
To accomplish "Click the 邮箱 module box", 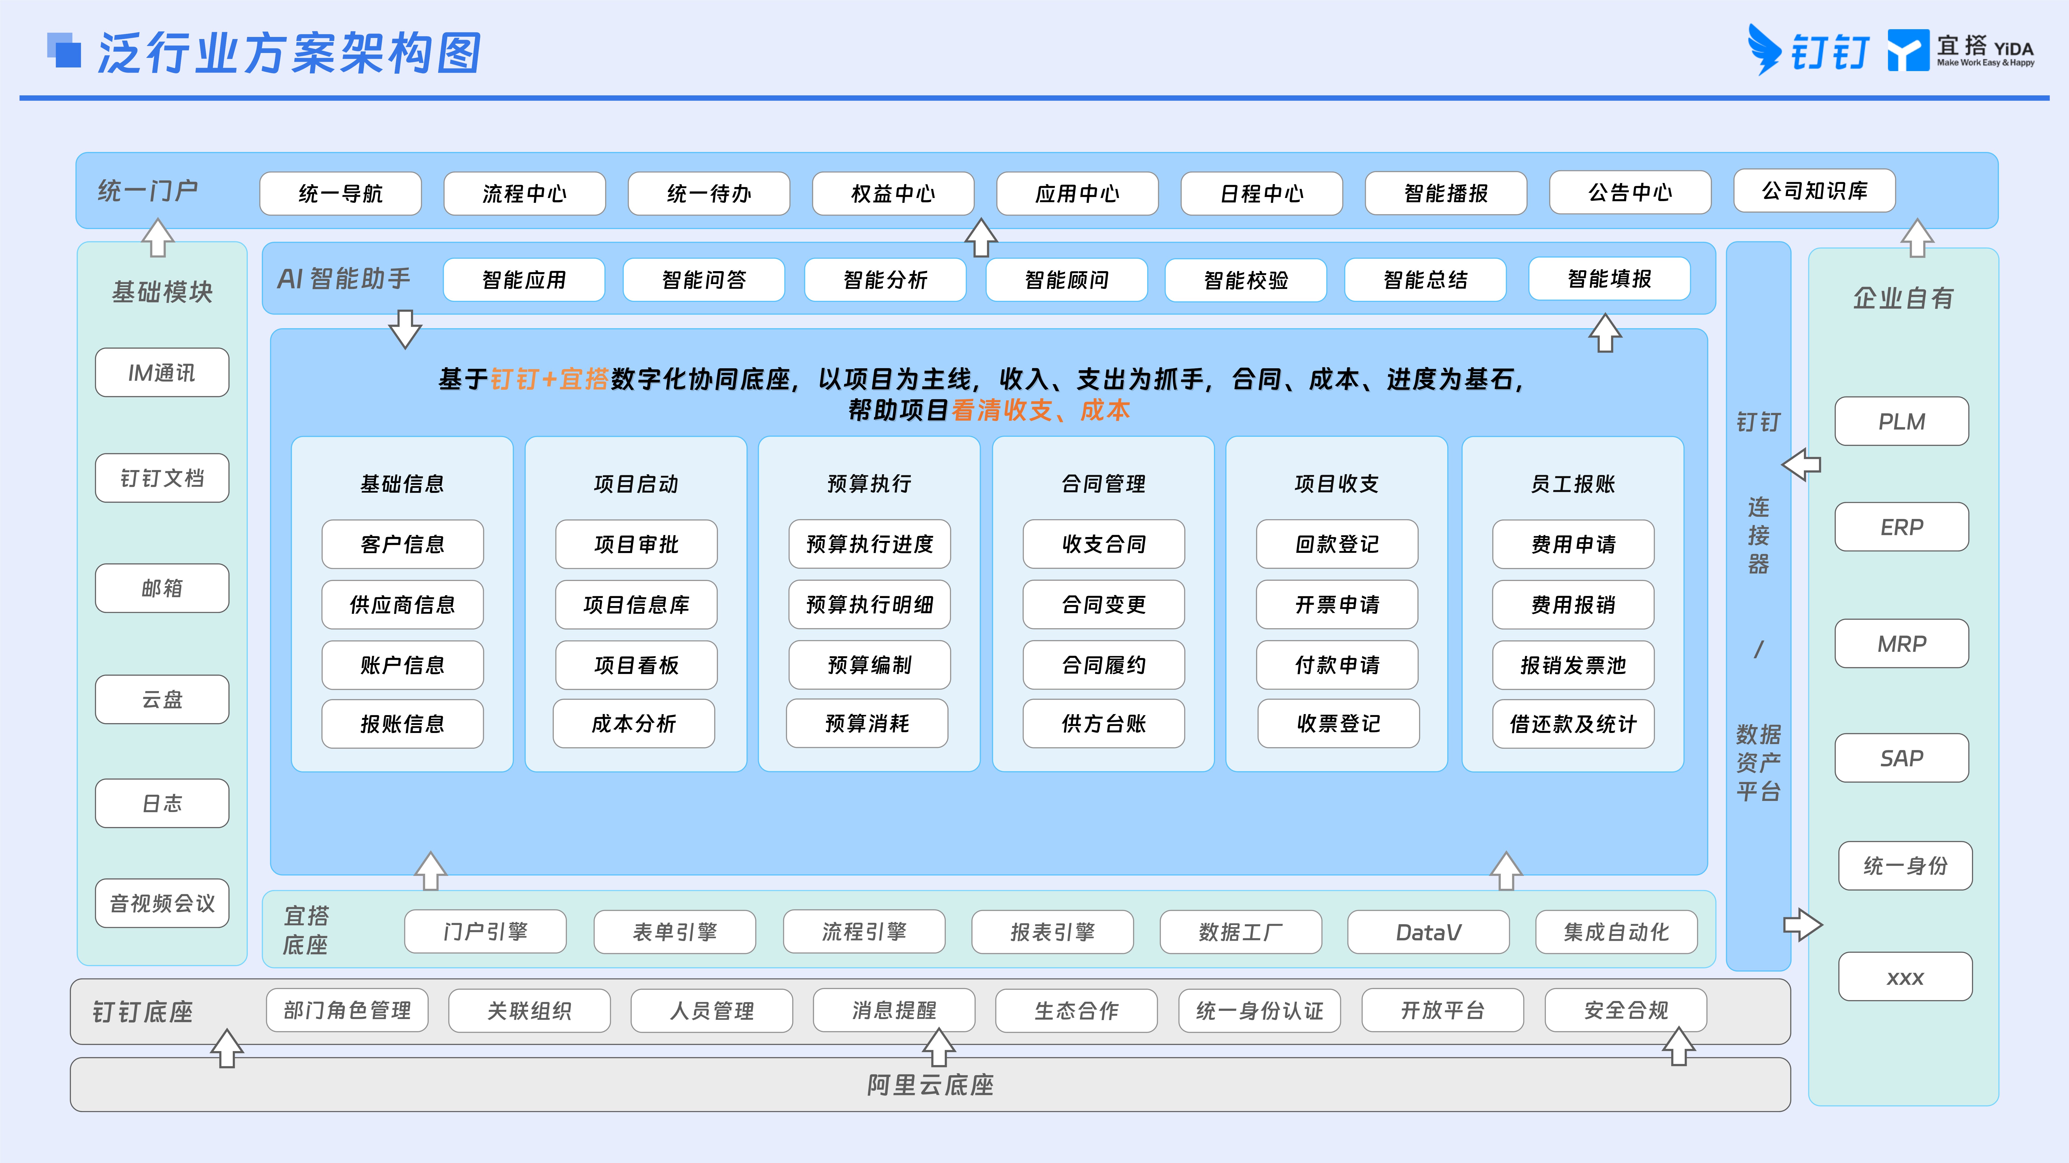I will tap(162, 588).
